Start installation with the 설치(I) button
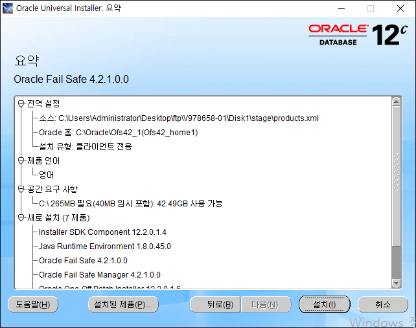The height and width of the screenshot is (328, 416). [x=325, y=304]
